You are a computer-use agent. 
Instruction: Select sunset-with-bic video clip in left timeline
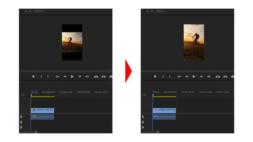pyautogui.click(x=42, y=110)
